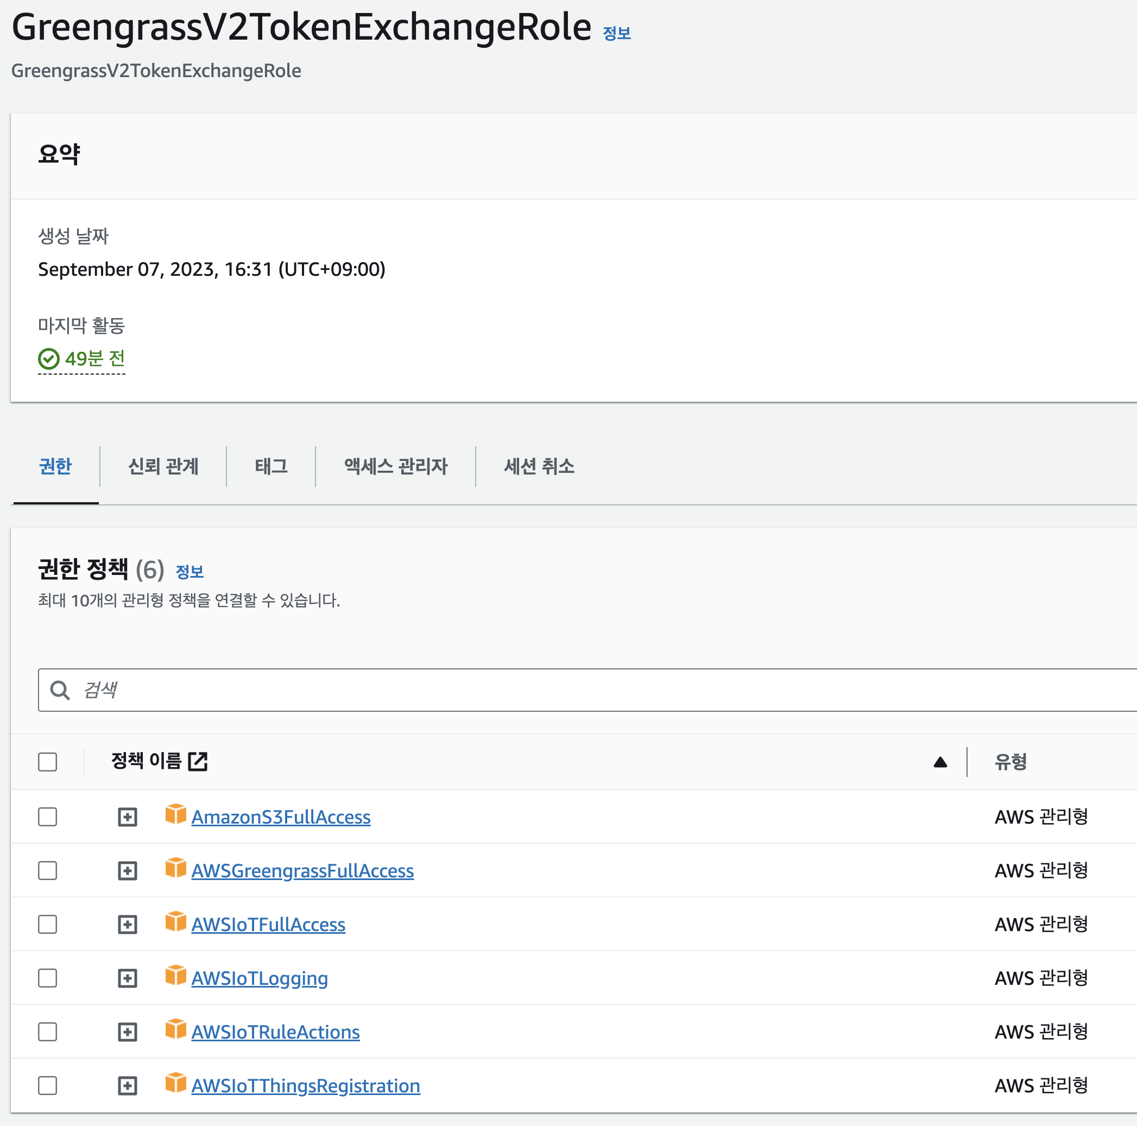Check the AWSIoTFullAccess row checkbox
The width and height of the screenshot is (1137, 1126).
click(x=48, y=924)
